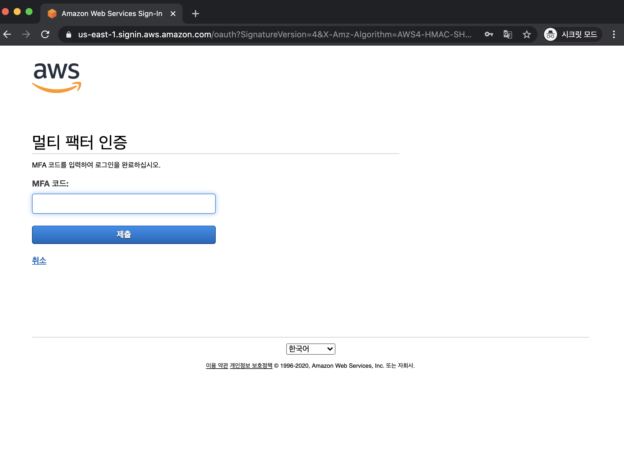Open the saved passwords key icon
The height and width of the screenshot is (453, 624).
pyautogui.click(x=489, y=34)
